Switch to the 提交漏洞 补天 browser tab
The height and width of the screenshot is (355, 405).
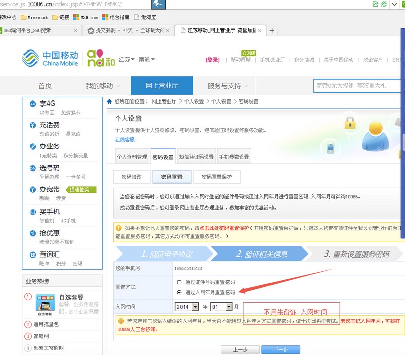(x=129, y=30)
